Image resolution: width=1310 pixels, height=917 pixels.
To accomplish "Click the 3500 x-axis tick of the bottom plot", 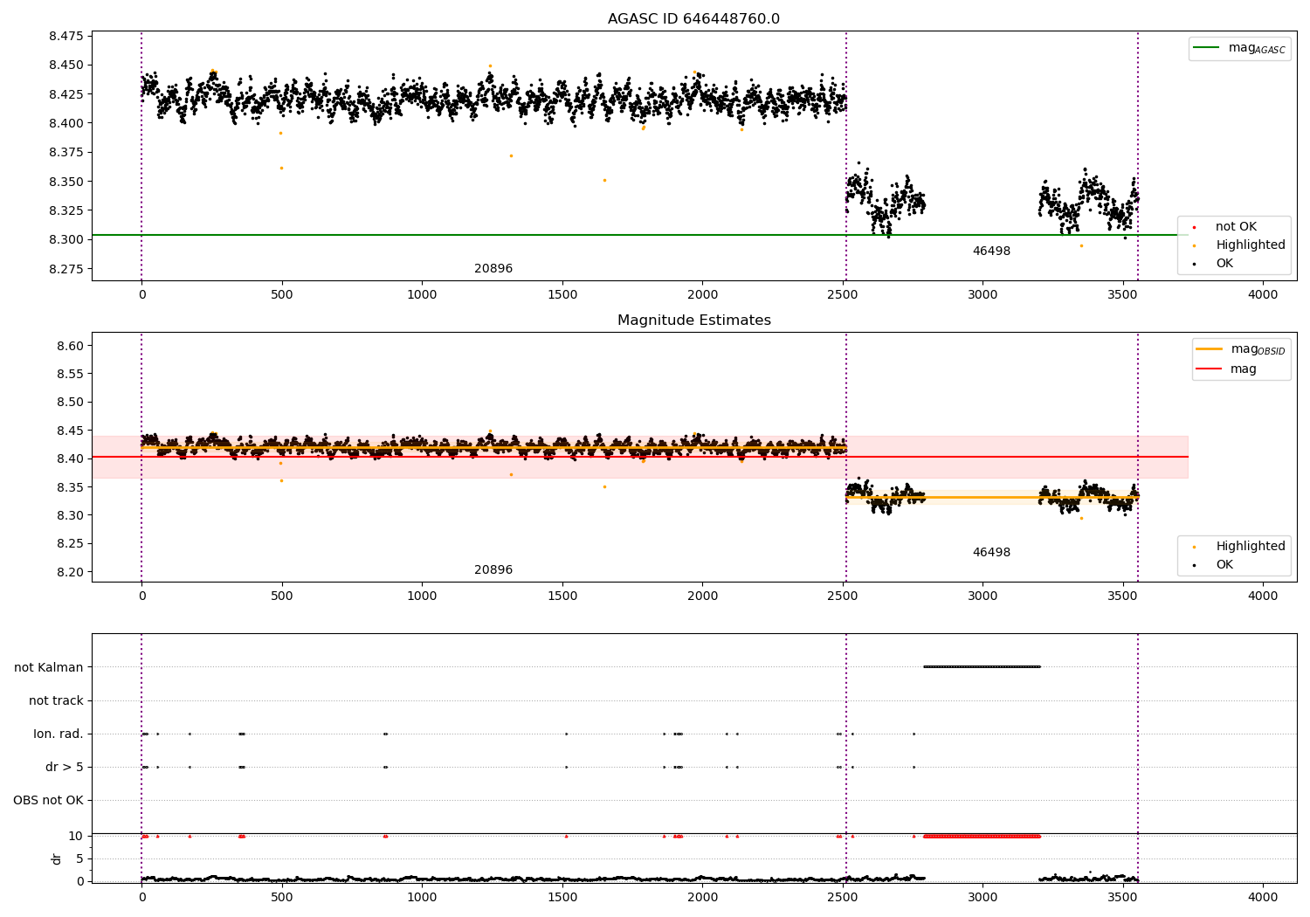I will point(1122,897).
